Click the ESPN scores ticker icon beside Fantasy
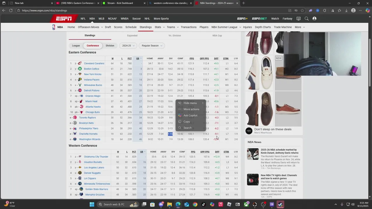This screenshot has width=372, height=209. point(298,19)
